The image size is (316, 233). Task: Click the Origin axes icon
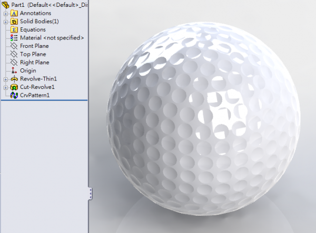(14, 70)
